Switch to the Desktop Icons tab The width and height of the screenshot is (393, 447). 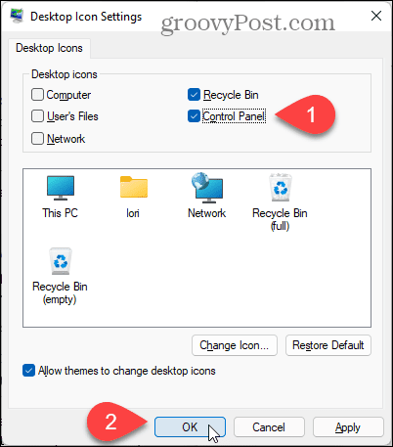49,48
